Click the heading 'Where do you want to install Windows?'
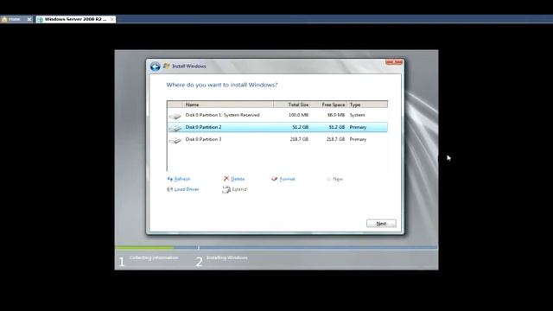Image resolution: width=553 pixels, height=311 pixels. pyautogui.click(x=222, y=85)
